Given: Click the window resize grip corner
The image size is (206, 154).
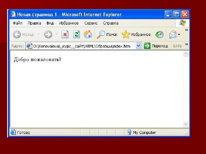Looking at the screenshot, I should point(187,133).
